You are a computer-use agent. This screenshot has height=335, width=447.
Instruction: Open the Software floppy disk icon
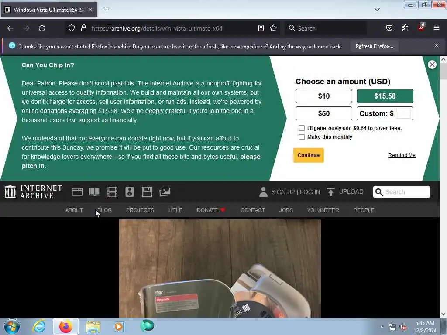click(147, 192)
